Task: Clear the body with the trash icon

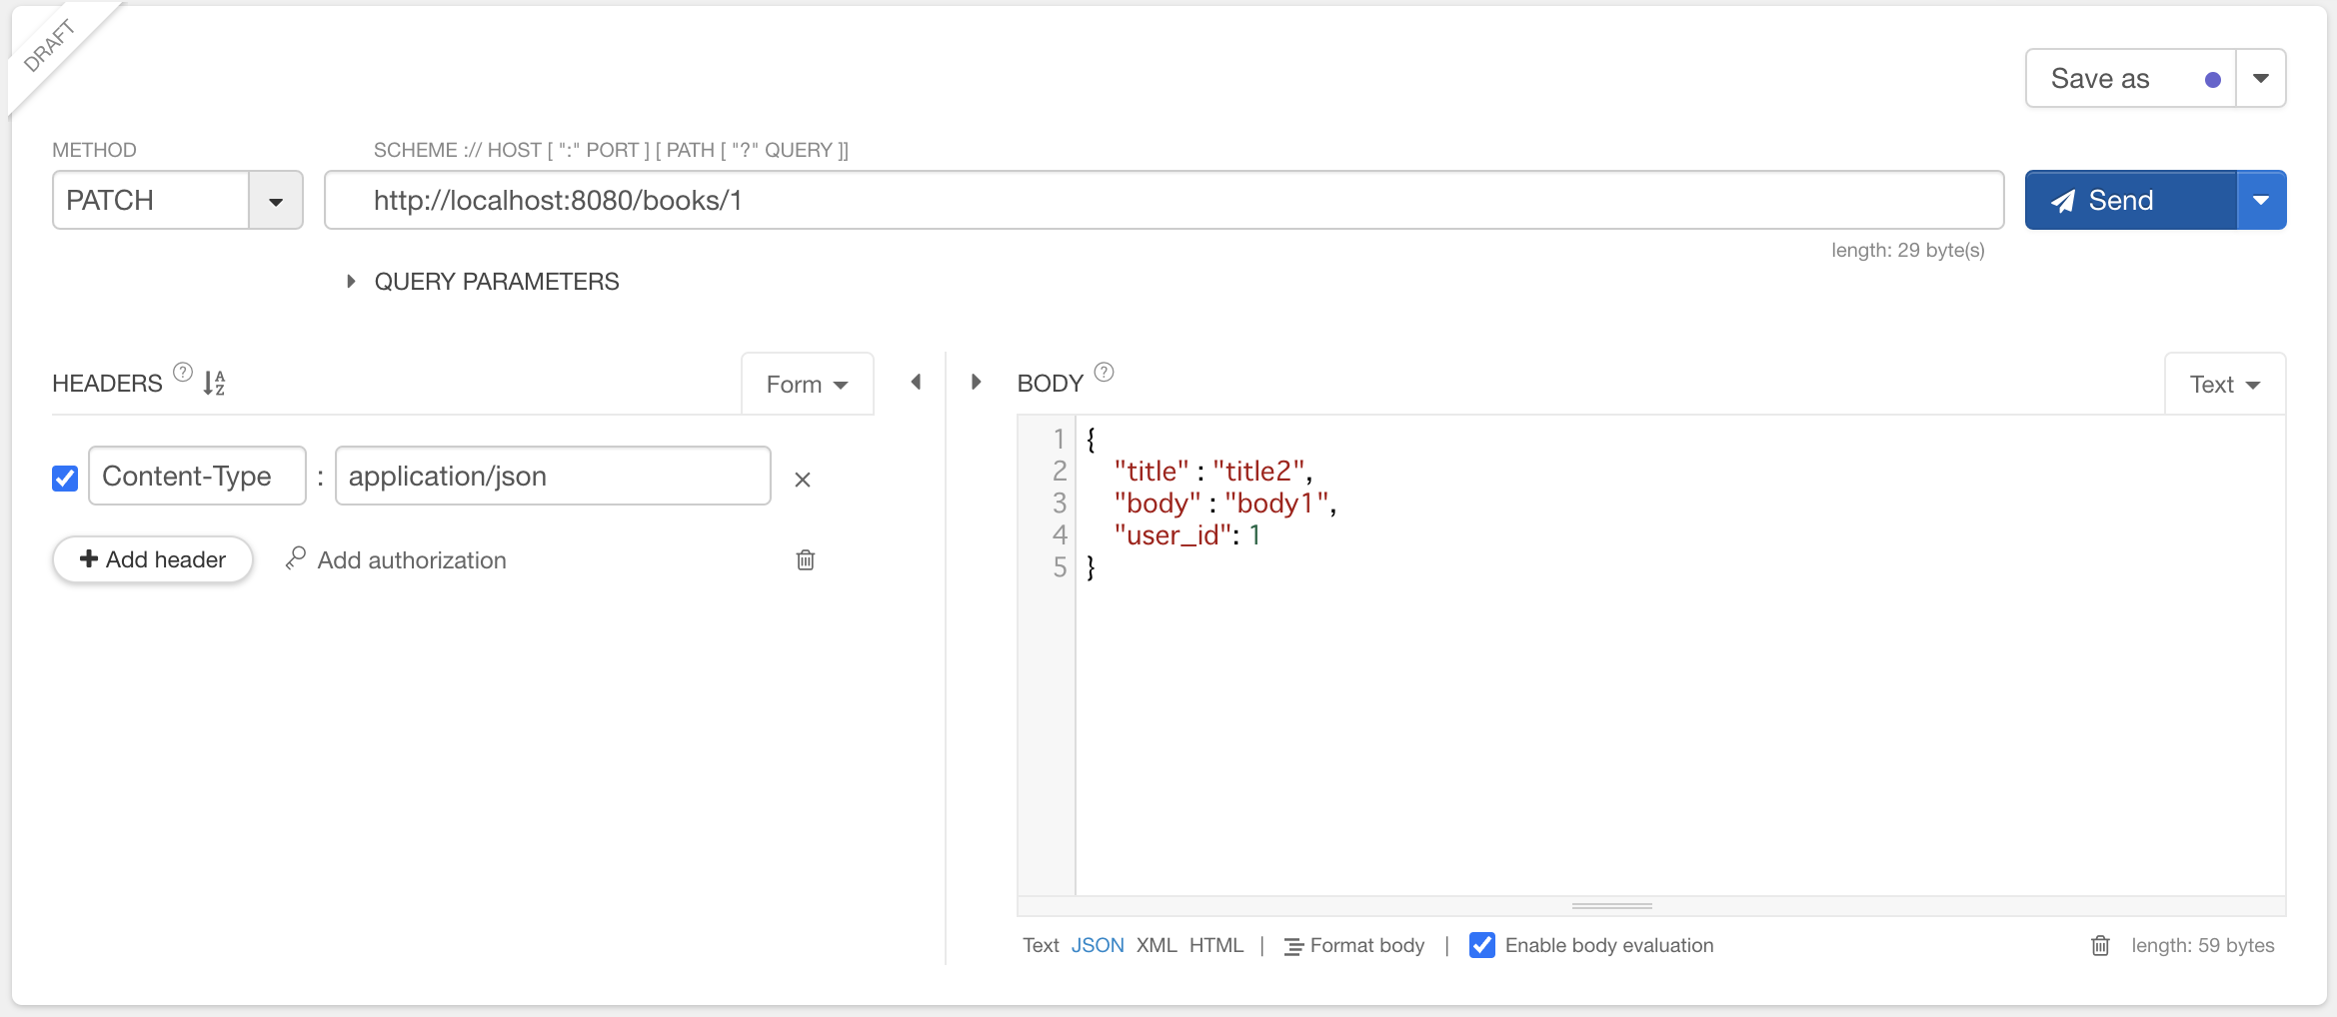Action: [2100, 945]
